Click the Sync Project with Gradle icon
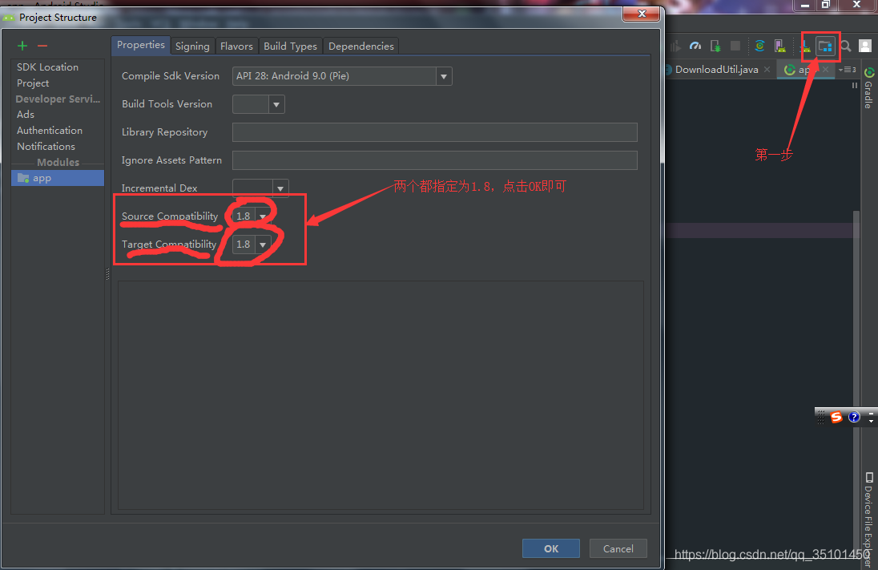 coord(759,46)
